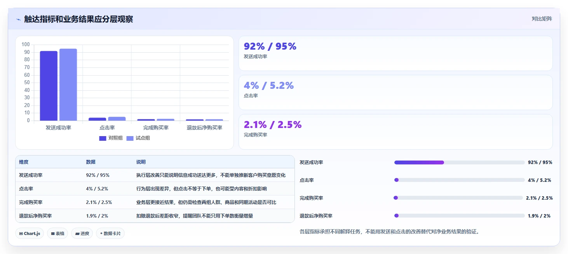Click the 表格 tag chip
This screenshot has width=568, height=254.
point(58,233)
